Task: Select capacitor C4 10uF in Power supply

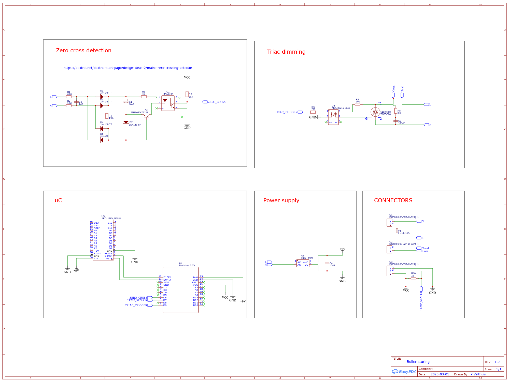Action: tap(327, 263)
